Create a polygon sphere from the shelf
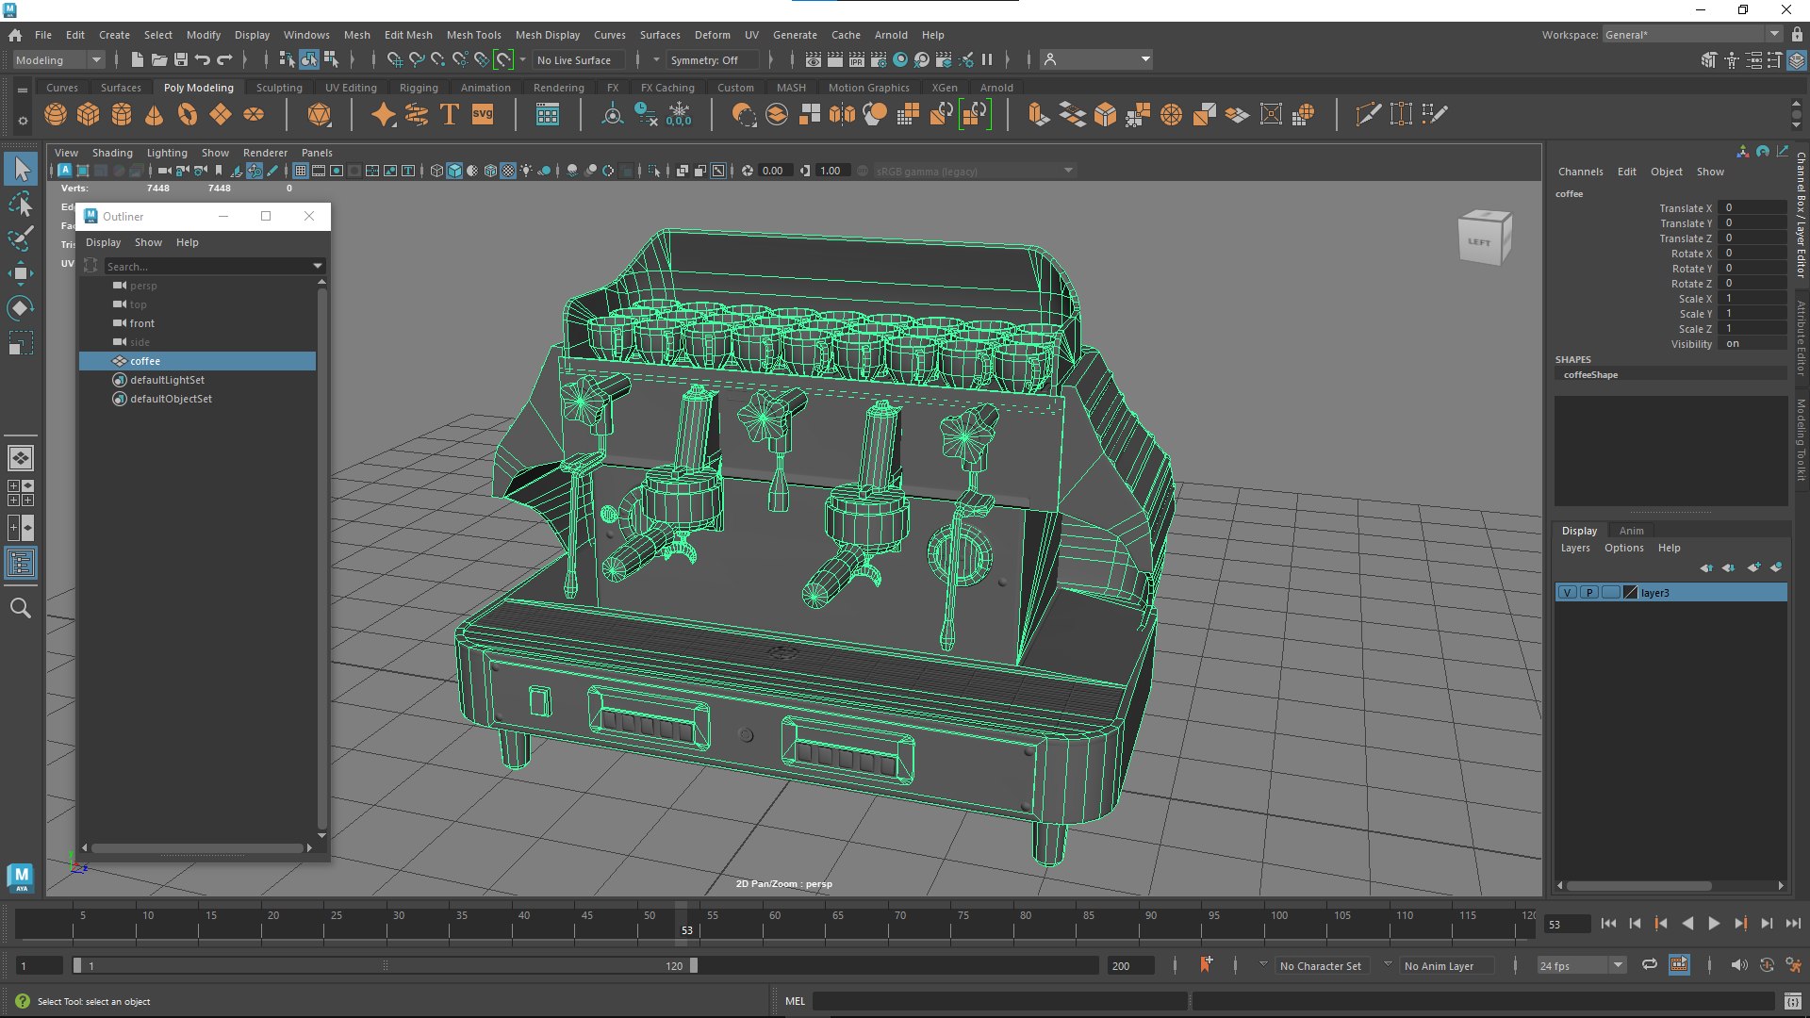Viewport: 1810px width, 1018px height. coord(56,115)
